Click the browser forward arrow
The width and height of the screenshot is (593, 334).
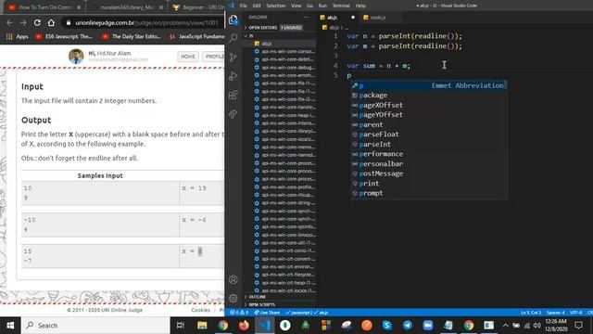(23, 22)
